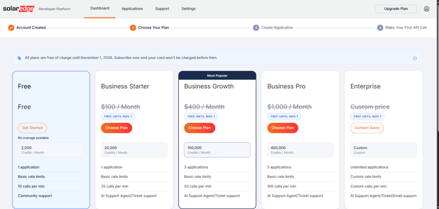Choose the Business Growth plan
Image resolution: width=439 pixels, height=209 pixels.
[200, 128]
